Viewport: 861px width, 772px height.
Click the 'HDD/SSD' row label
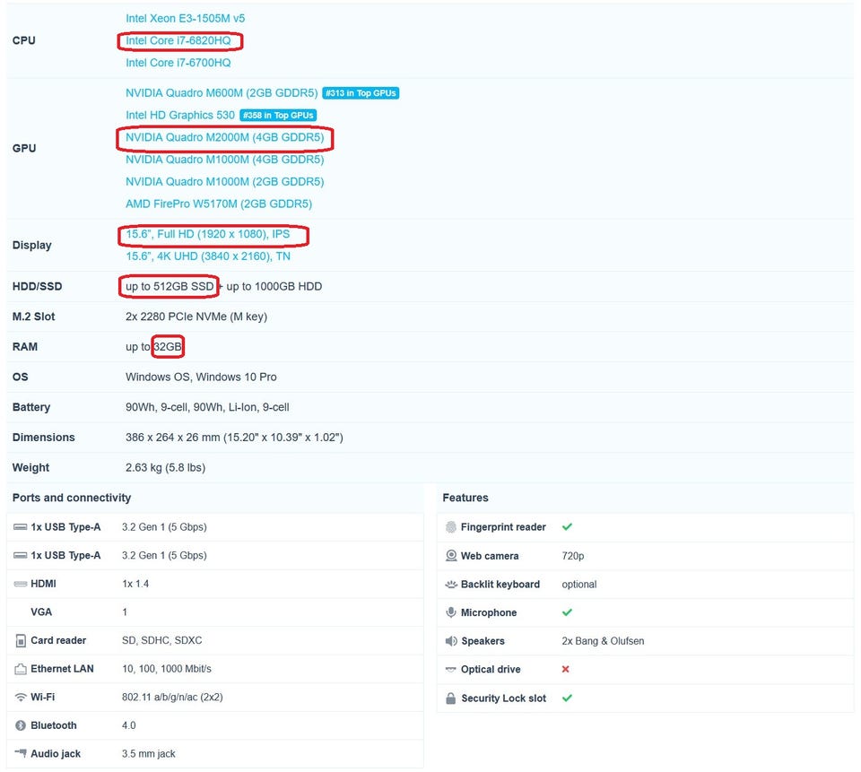coord(38,287)
